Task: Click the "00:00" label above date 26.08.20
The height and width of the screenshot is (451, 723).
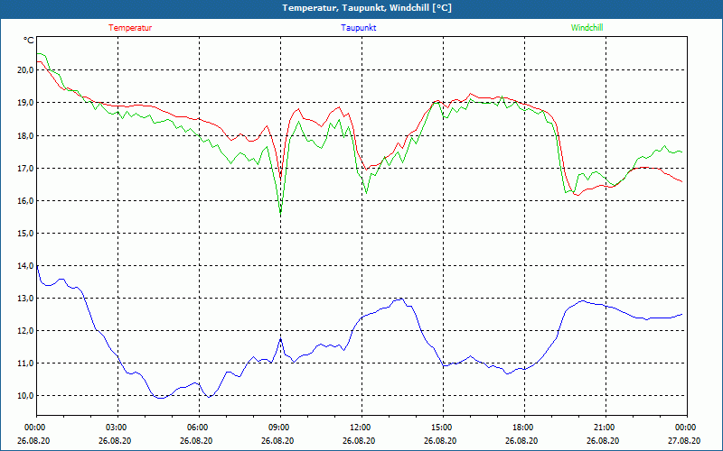Action: (x=34, y=428)
